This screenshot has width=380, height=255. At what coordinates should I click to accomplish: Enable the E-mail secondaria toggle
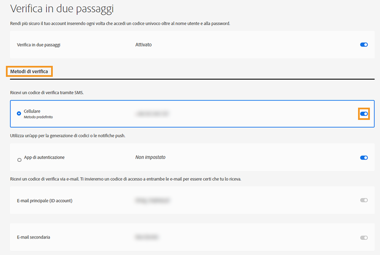[364, 237]
